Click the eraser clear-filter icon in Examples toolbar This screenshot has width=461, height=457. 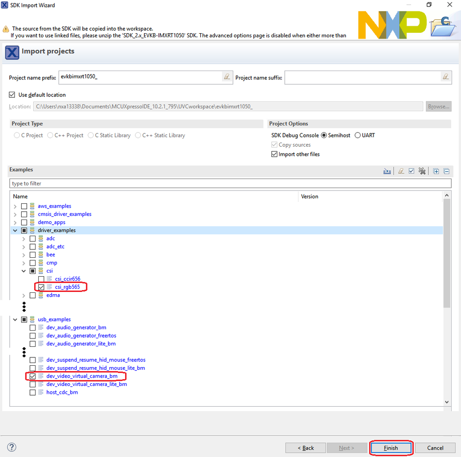pyautogui.click(x=401, y=172)
